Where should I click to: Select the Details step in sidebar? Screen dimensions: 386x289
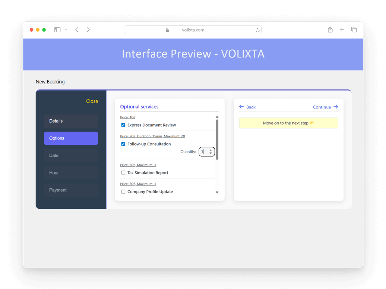coord(71,121)
